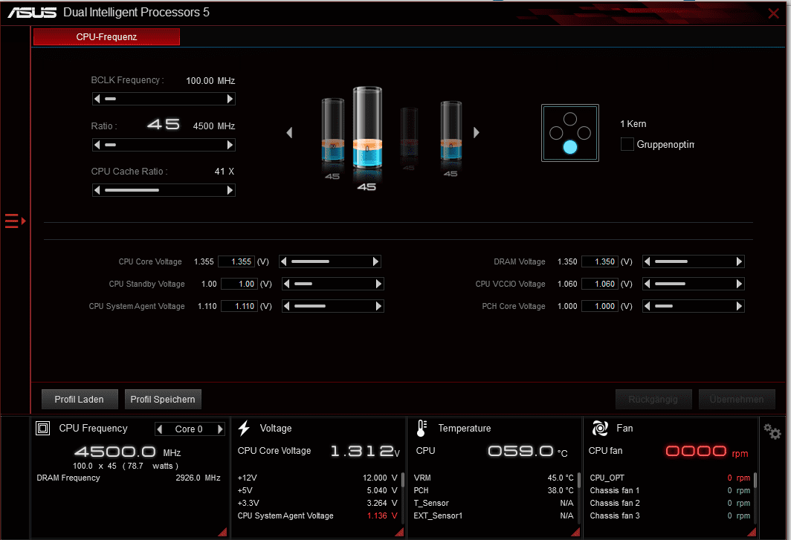Click the Voltage panel scrollbar
Viewport: 791px width, 540px height.
403,480
